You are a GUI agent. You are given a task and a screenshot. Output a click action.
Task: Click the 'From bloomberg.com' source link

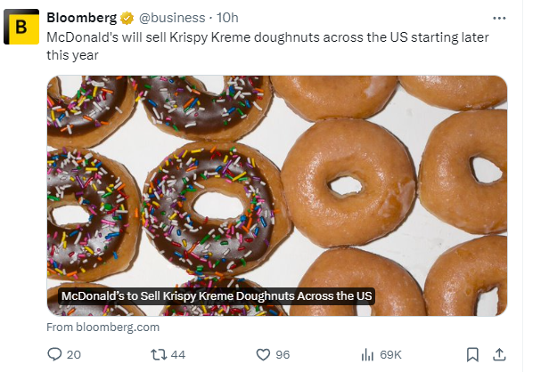[x=102, y=327]
